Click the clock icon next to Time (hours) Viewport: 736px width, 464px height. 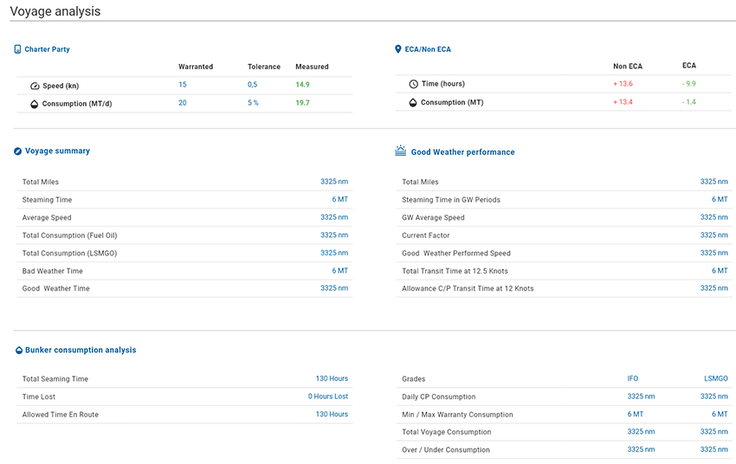pos(413,84)
